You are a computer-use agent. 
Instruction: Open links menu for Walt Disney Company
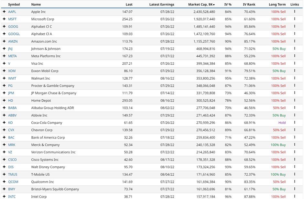295,167
